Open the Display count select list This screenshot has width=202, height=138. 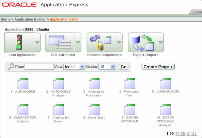tap(107, 67)
